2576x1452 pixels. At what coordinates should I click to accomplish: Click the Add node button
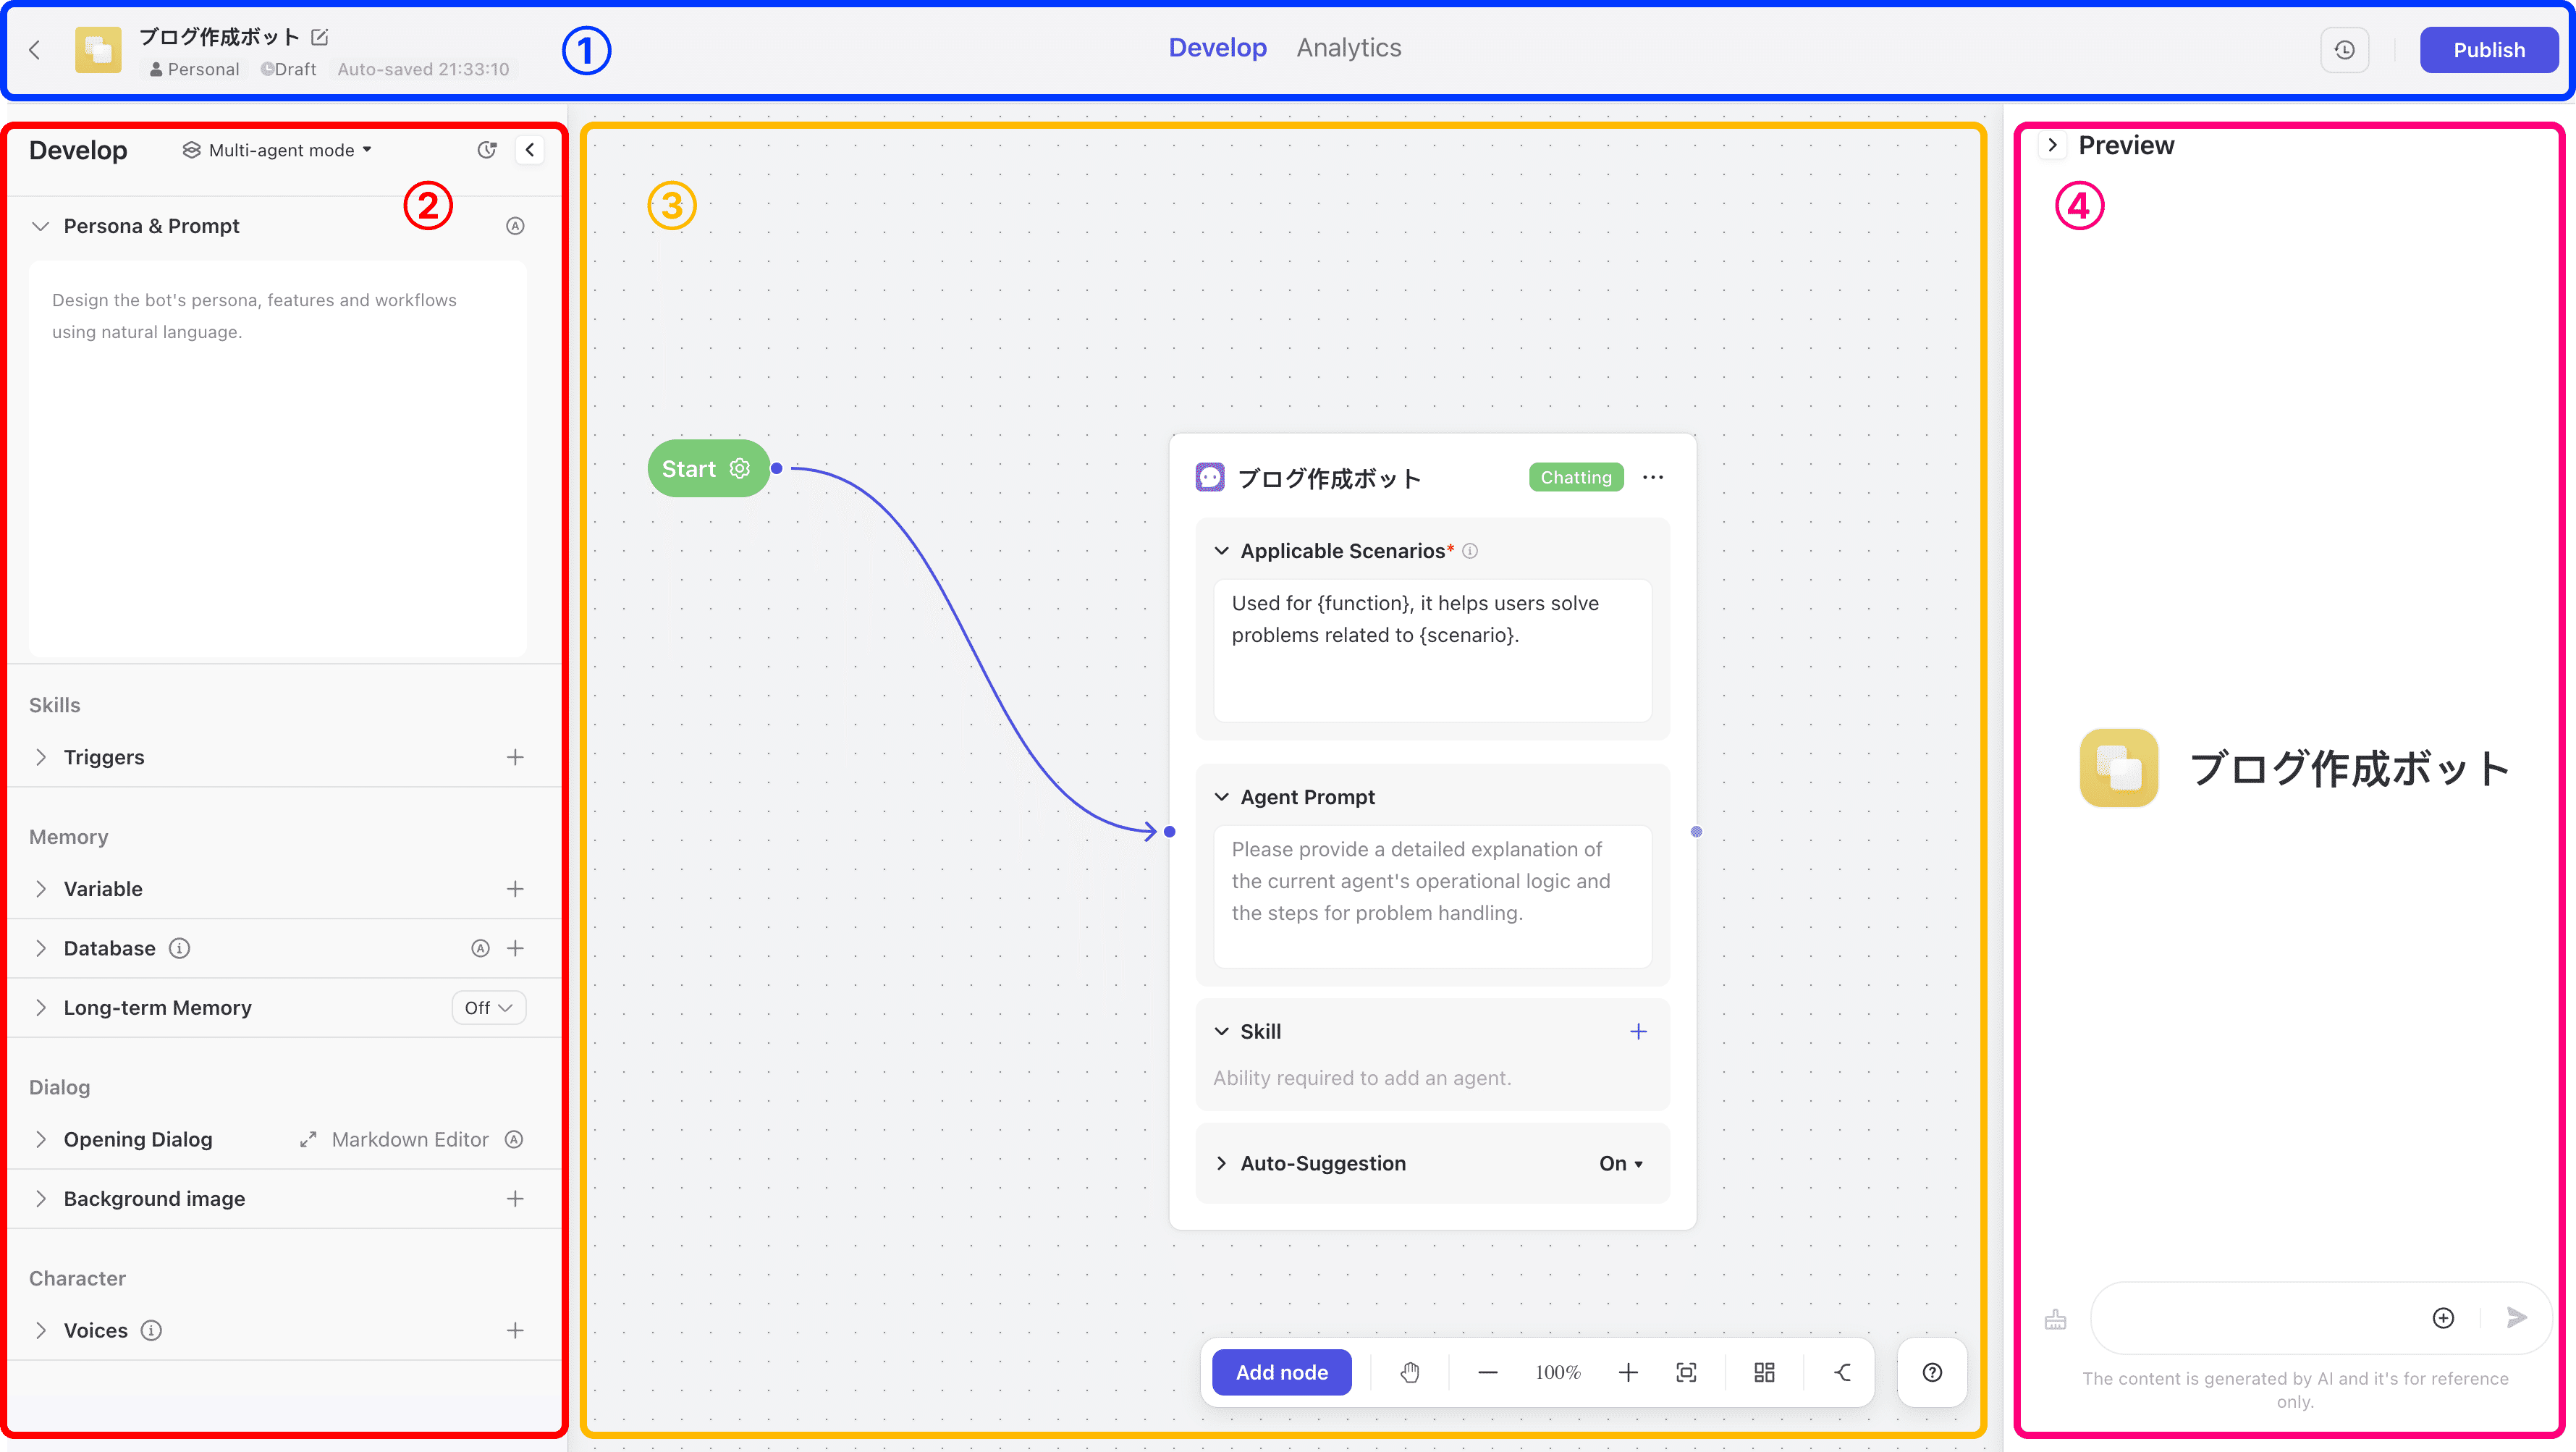click(x=1281, y=1372)
